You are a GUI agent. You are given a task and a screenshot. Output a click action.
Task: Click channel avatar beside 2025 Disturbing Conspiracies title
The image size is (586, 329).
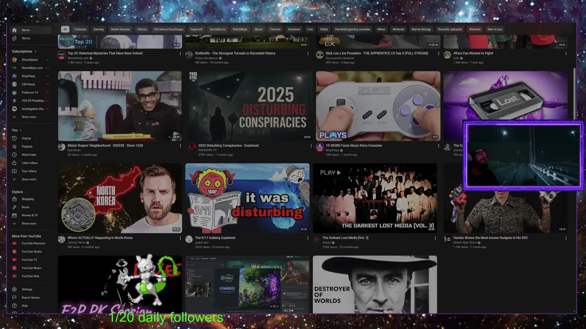tap(192, 147)
